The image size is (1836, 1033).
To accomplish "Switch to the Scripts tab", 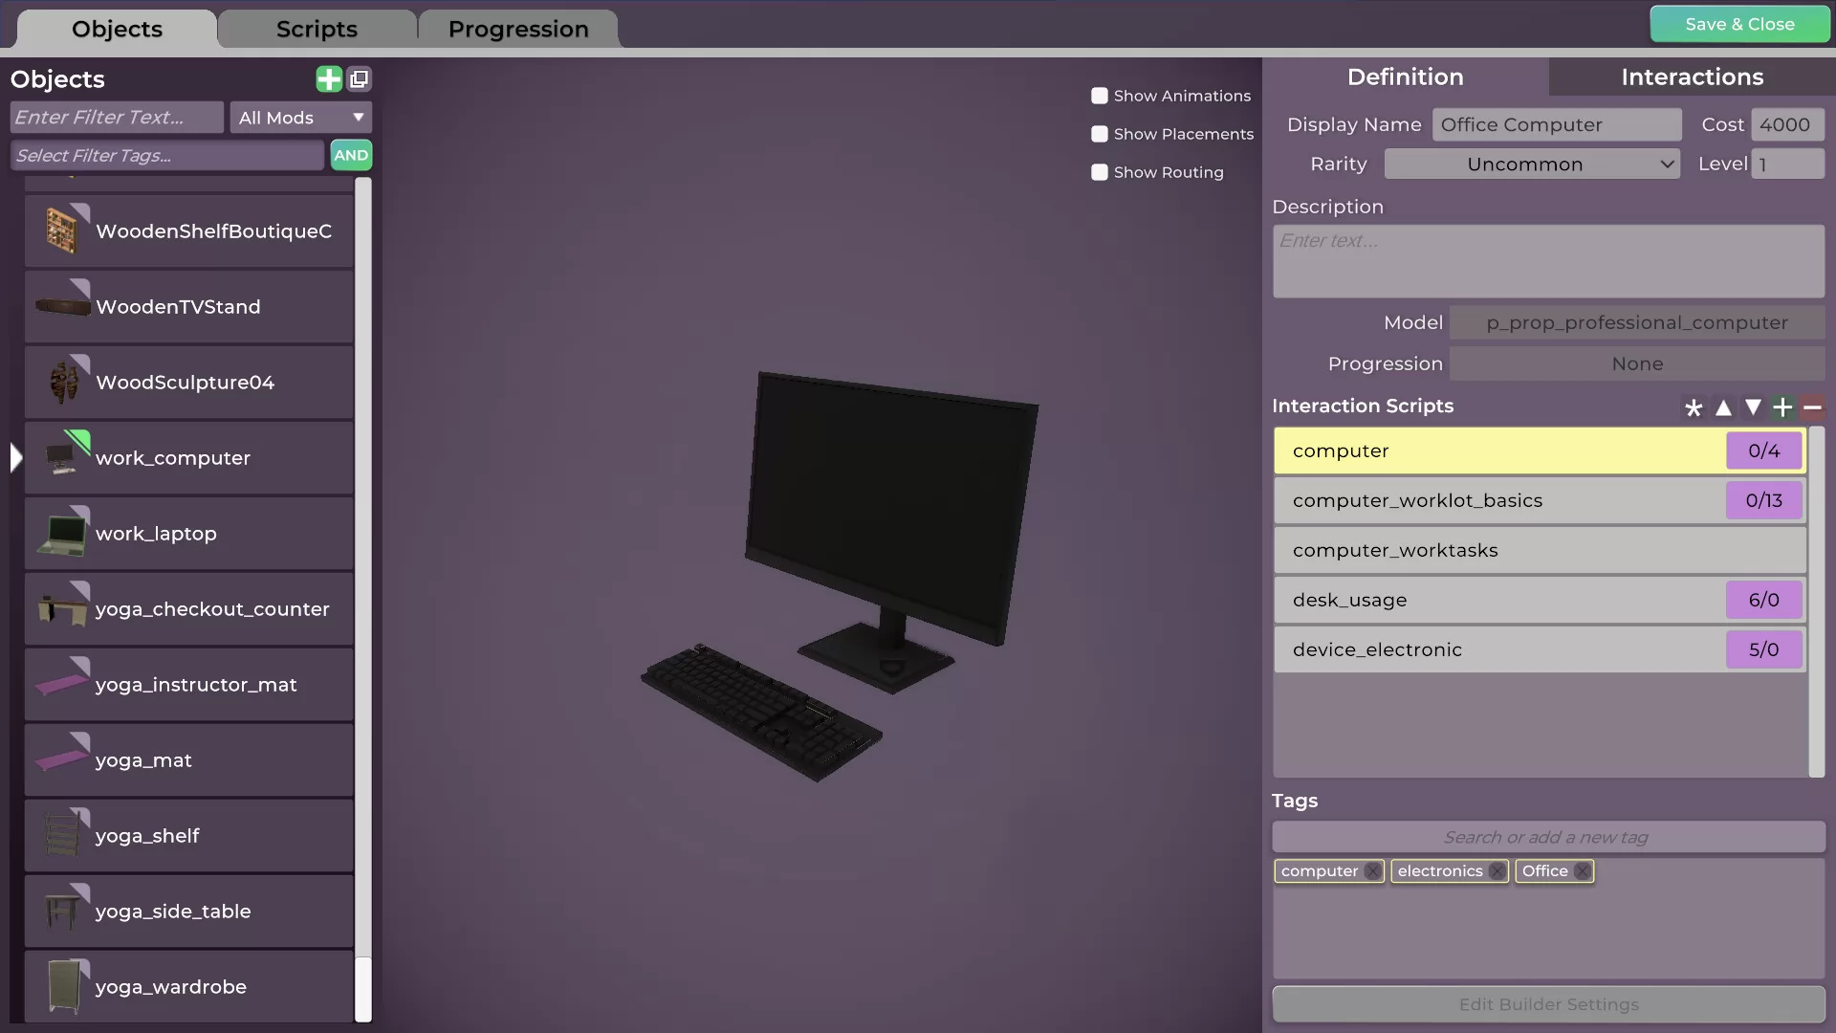I will (317, 28).
